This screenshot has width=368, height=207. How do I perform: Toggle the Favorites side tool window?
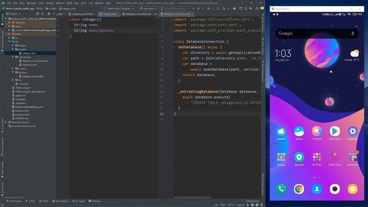click(x=2, y=189)
